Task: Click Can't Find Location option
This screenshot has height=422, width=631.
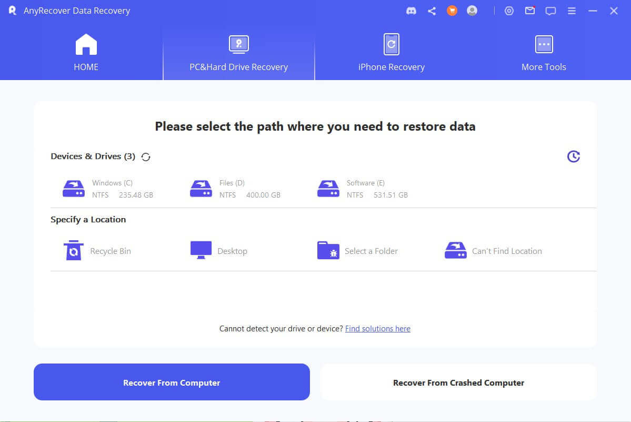Action: point(493,250)
